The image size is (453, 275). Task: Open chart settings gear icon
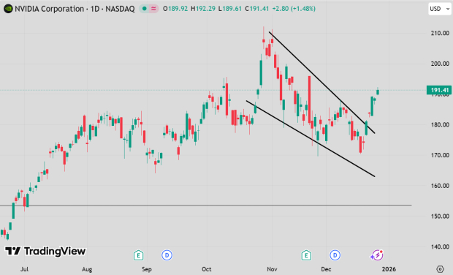point(440,269)
